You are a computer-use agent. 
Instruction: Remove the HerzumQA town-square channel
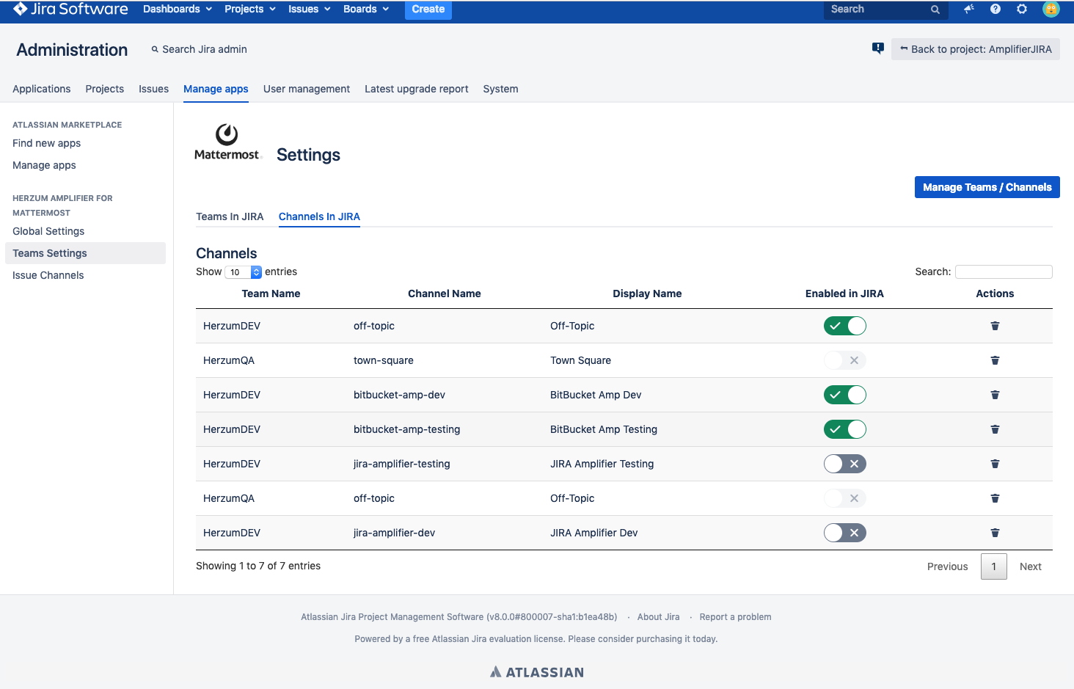(x=995, y=360)
